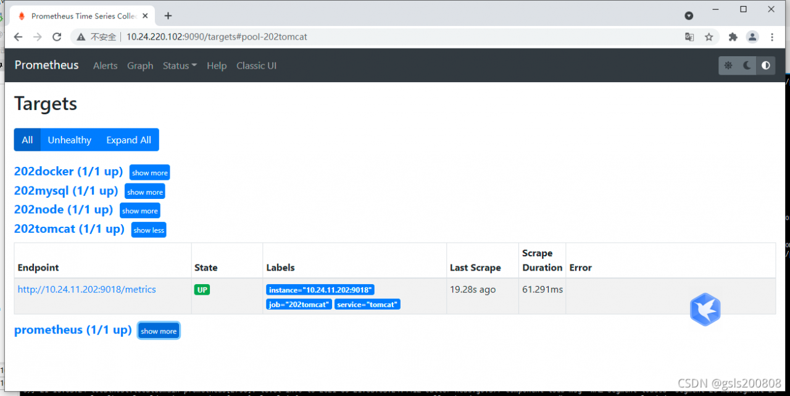Minimize the Chrome window

click(x=716, y=9)
